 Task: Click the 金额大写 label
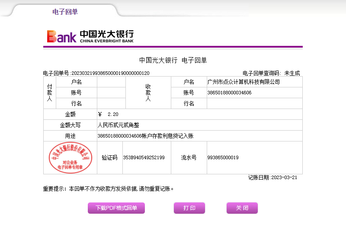click(70, 125)
